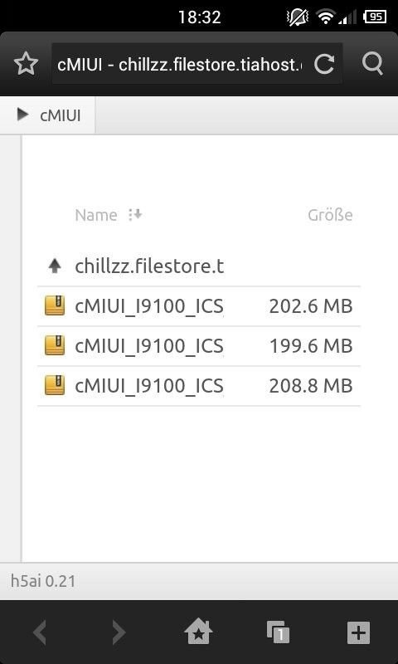Toggle sort order arrow next to Name
Screen dimensions: 398x664
tap(135, 215)
